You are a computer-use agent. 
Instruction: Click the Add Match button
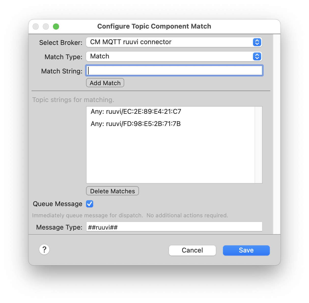click(x=105, y=83)
